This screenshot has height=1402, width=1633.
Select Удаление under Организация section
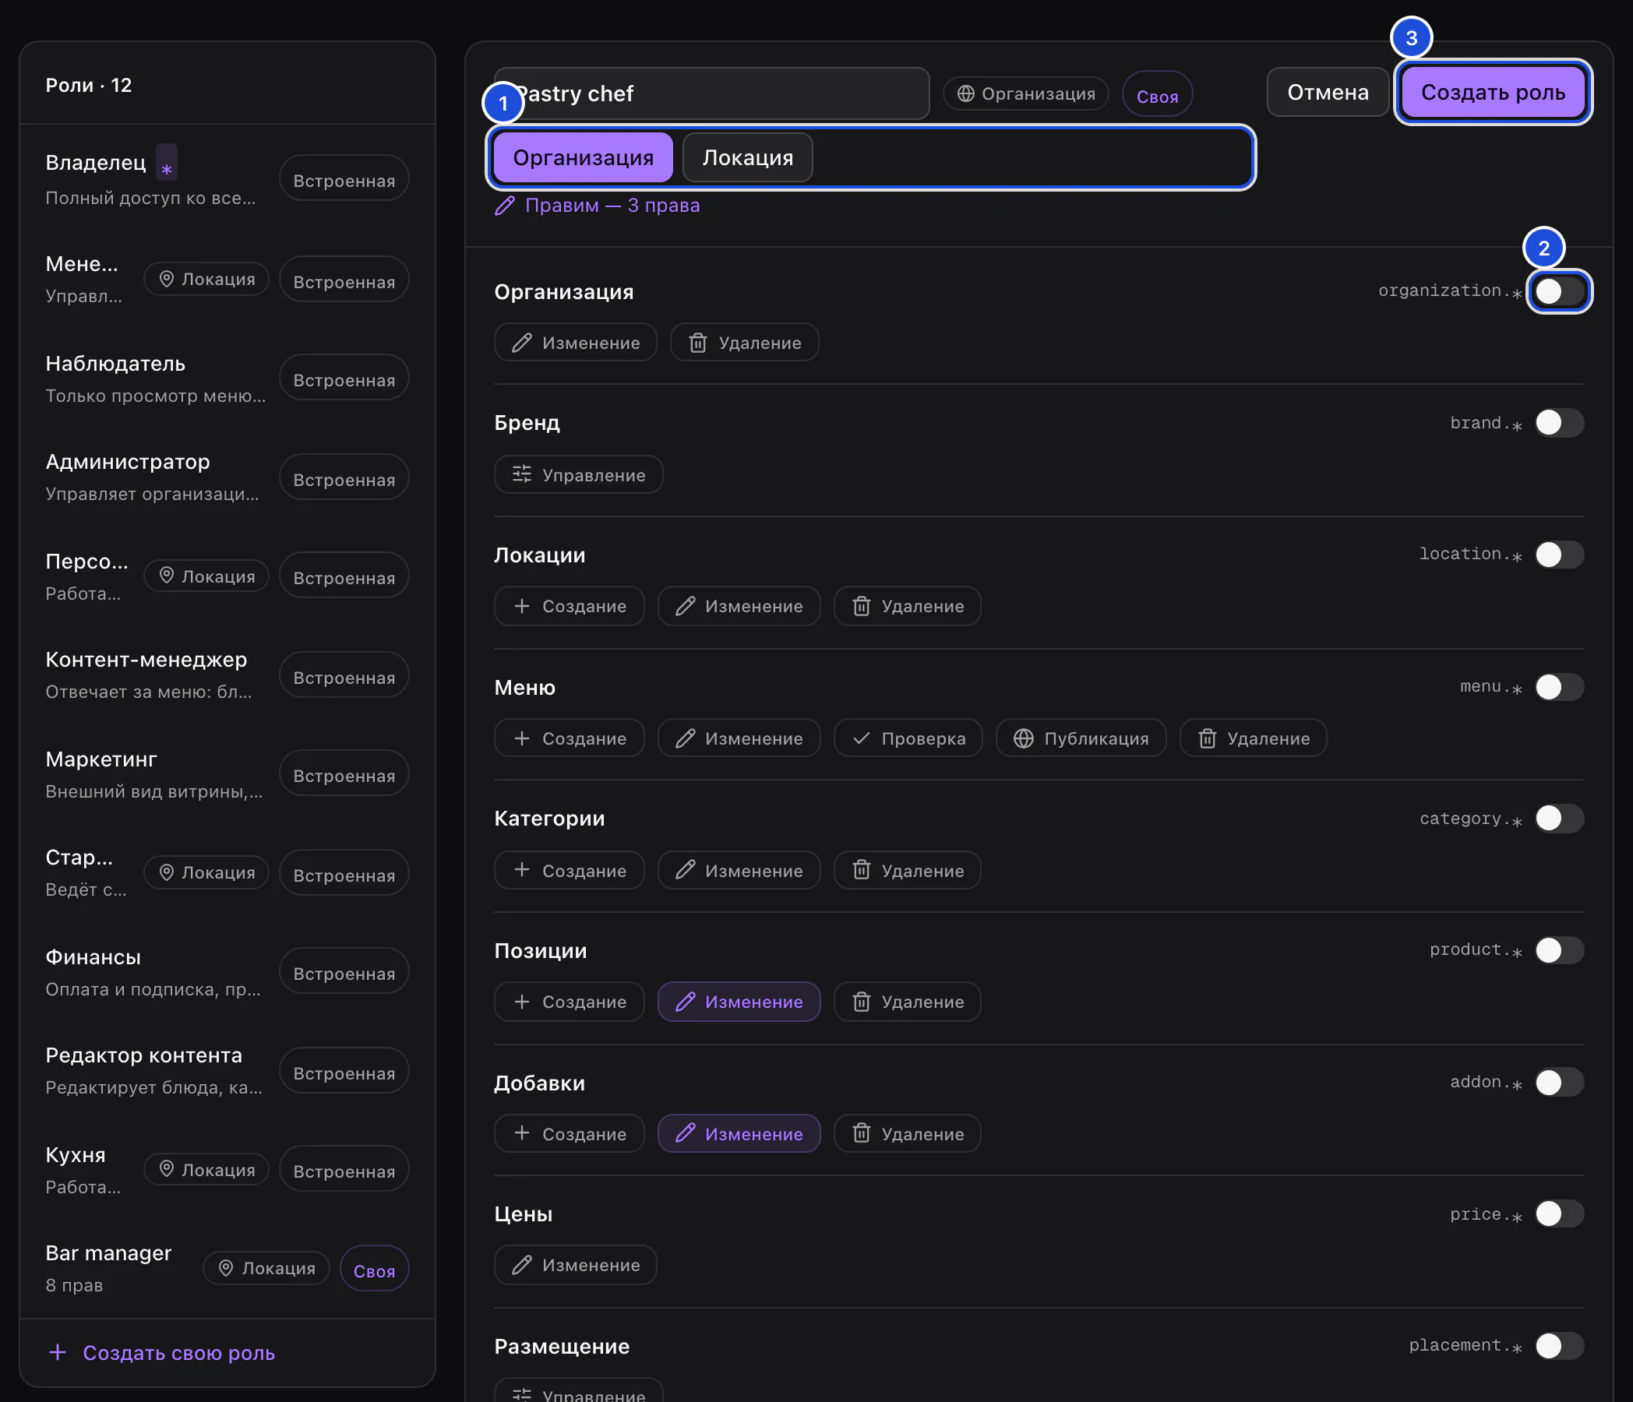pos(744,343)
